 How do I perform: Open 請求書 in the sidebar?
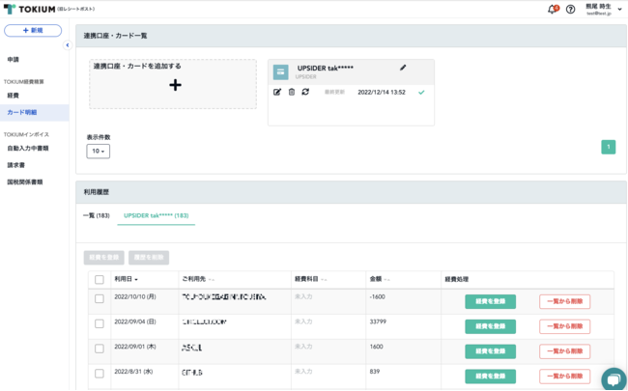(x=16, y=165)
